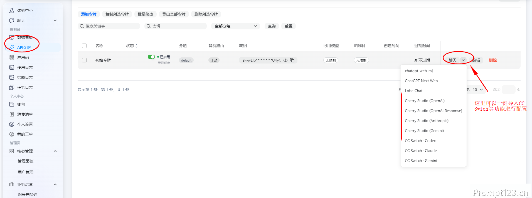Collapse the 业务运营 section chevron

tap(55, 184)
